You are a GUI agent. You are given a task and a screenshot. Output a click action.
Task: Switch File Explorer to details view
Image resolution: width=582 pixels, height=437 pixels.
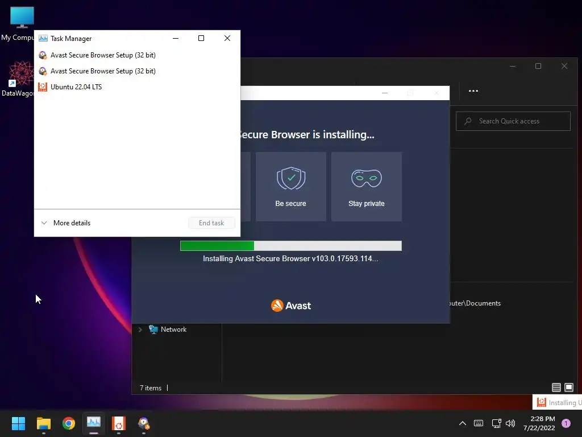[556, 387]
